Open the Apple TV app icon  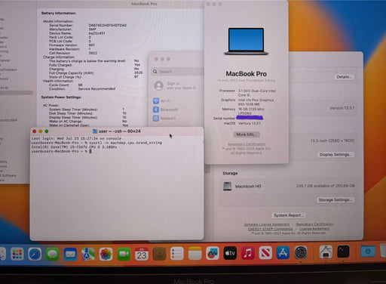point(230,253)
